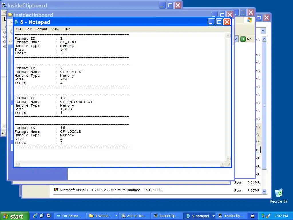This screenshot has height=220, width=293.
Task: Close the Add or Remove Programs window
Action: tap(266, 18)
